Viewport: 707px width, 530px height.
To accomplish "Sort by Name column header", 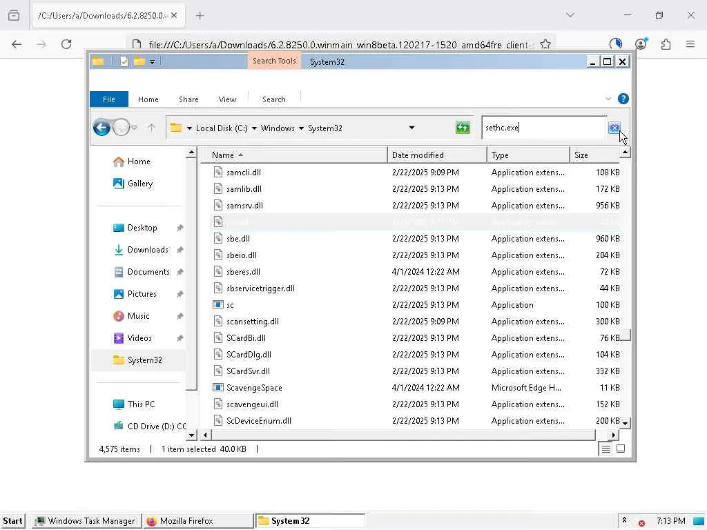I will [293, 155].
